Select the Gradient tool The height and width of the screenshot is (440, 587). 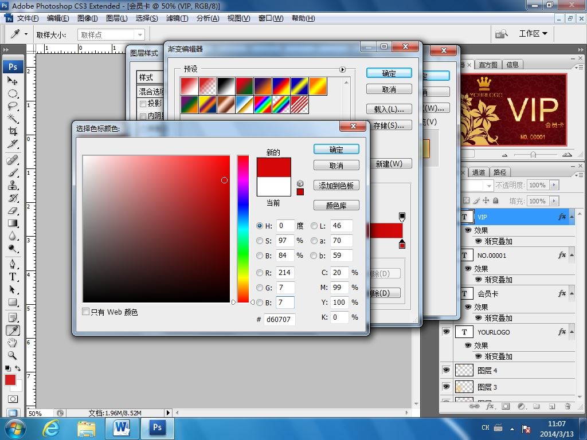[13, 223]
